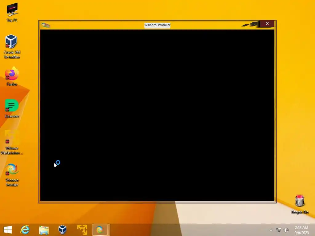This screenshot has width=315, height=236.
Task: Open This PC desktop icon
Action: pos(12,12)
